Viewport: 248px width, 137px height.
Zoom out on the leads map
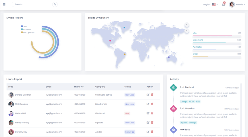(186, 30)
